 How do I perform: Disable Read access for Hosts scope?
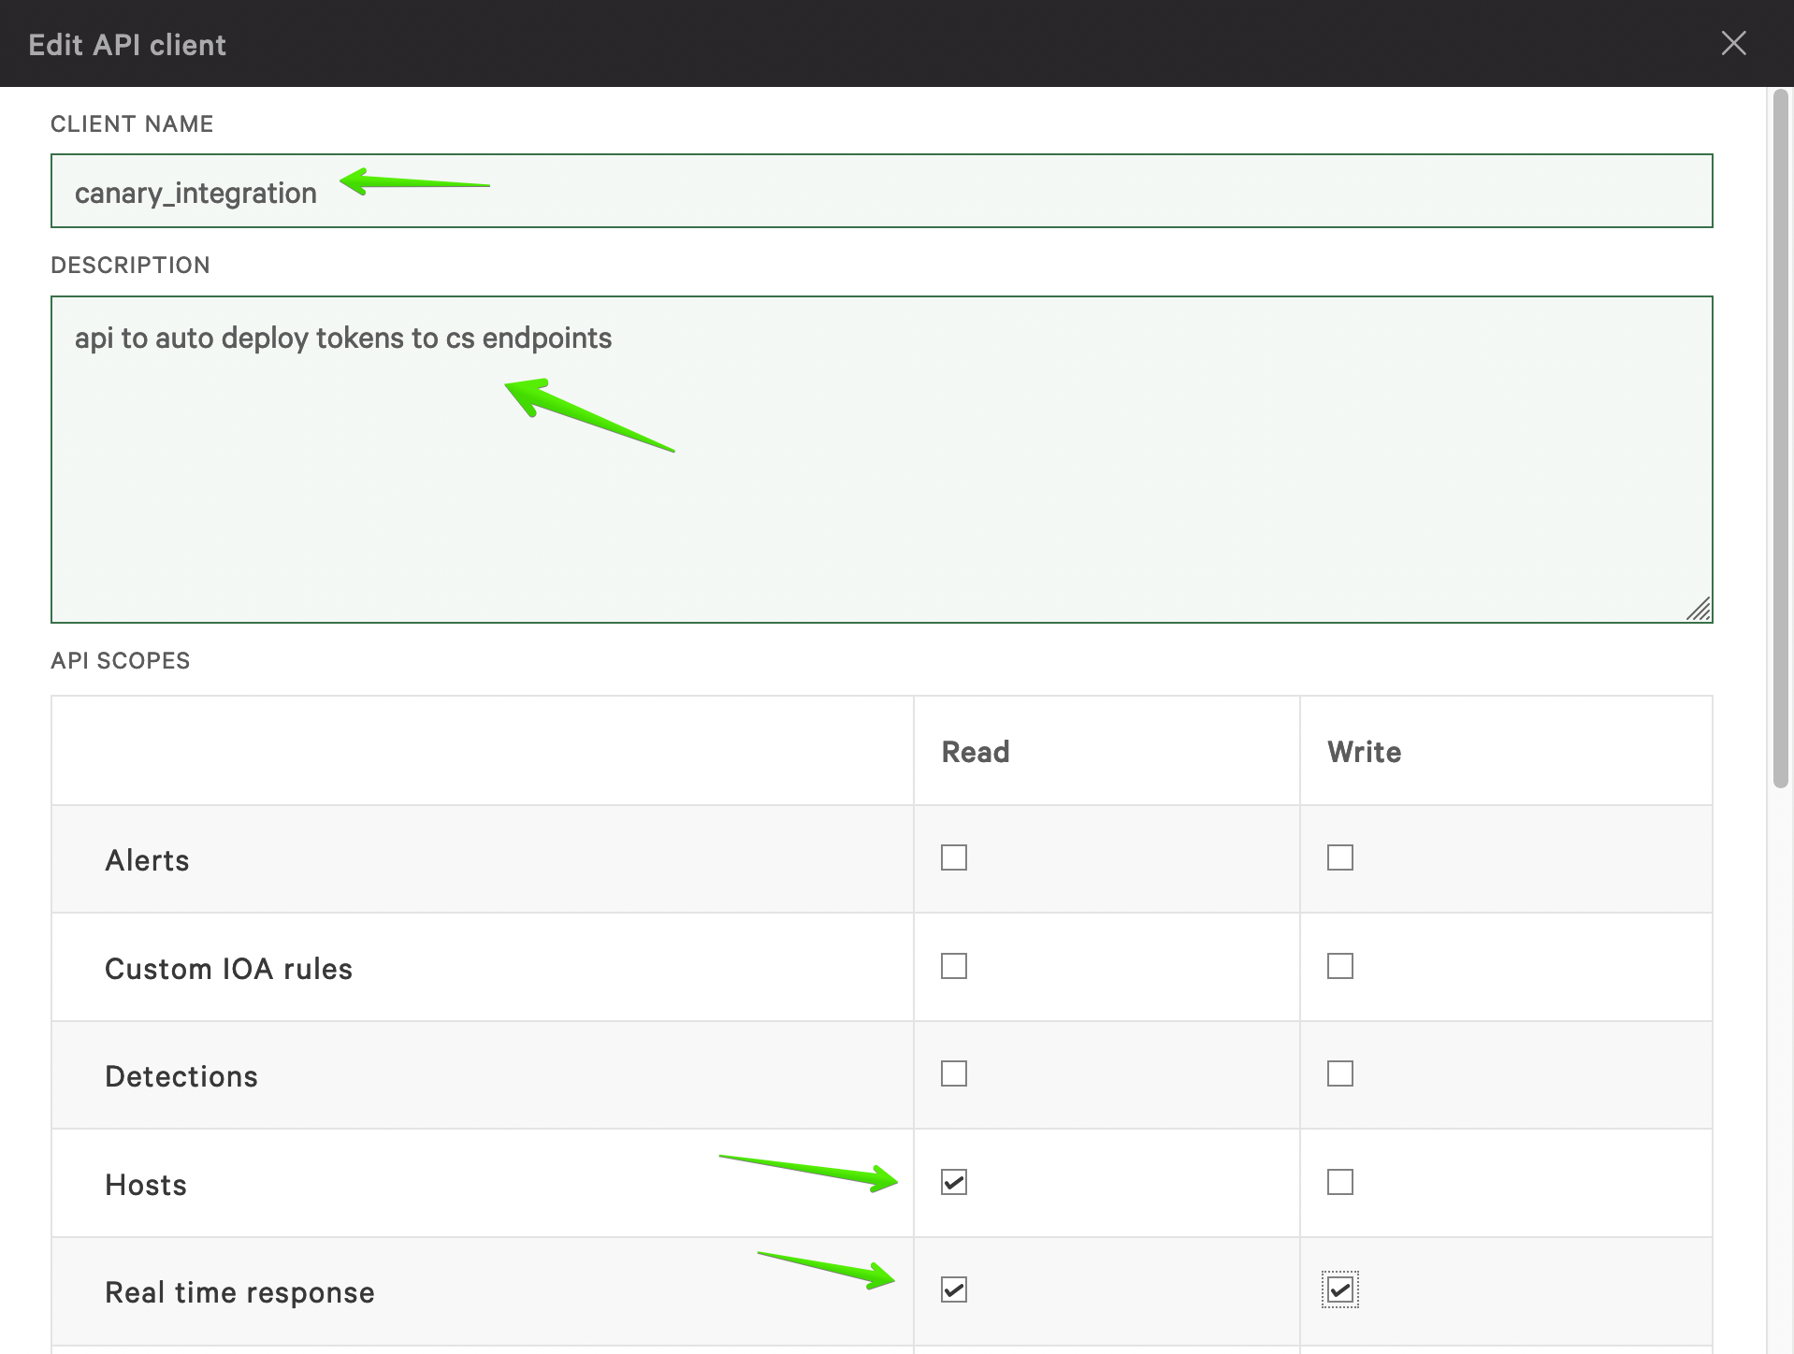pyautogui.click(x=953, y=1183)
